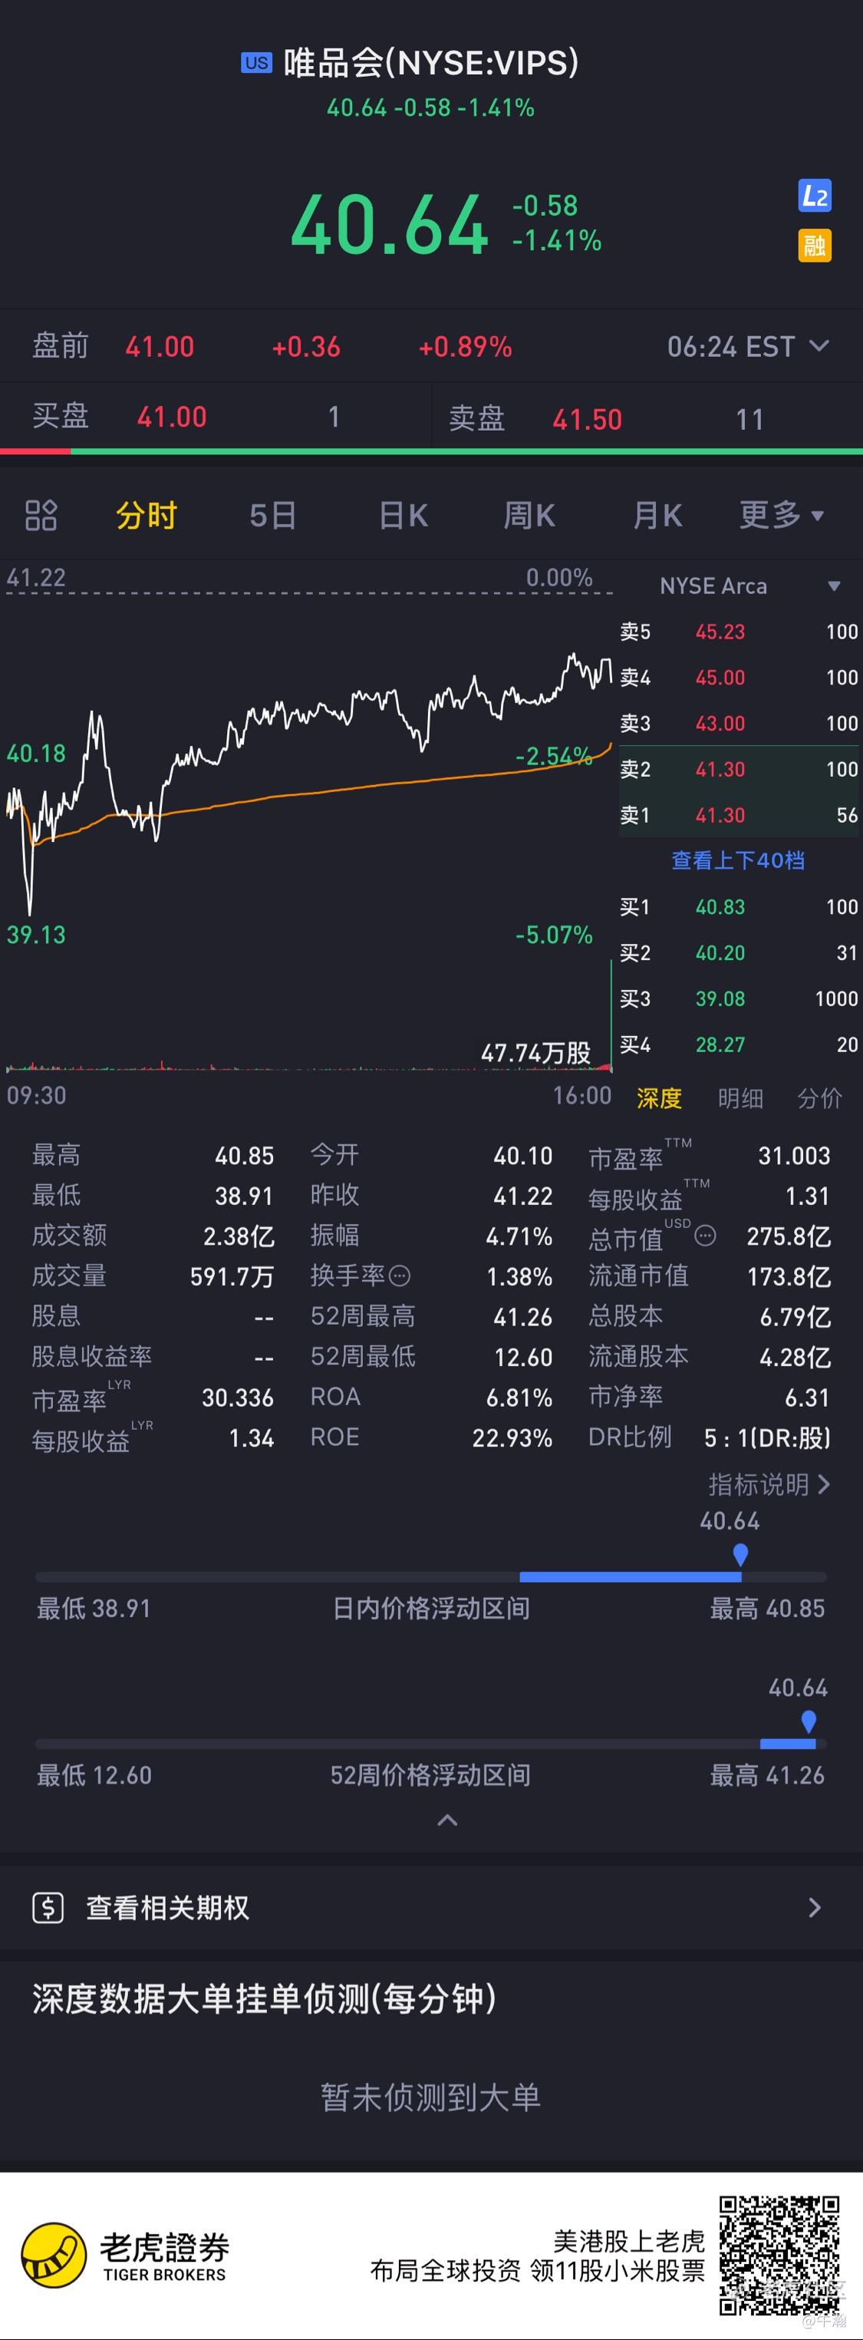
Task: Tap the 振幅 value 4.71%
Action: (519, 1236)
